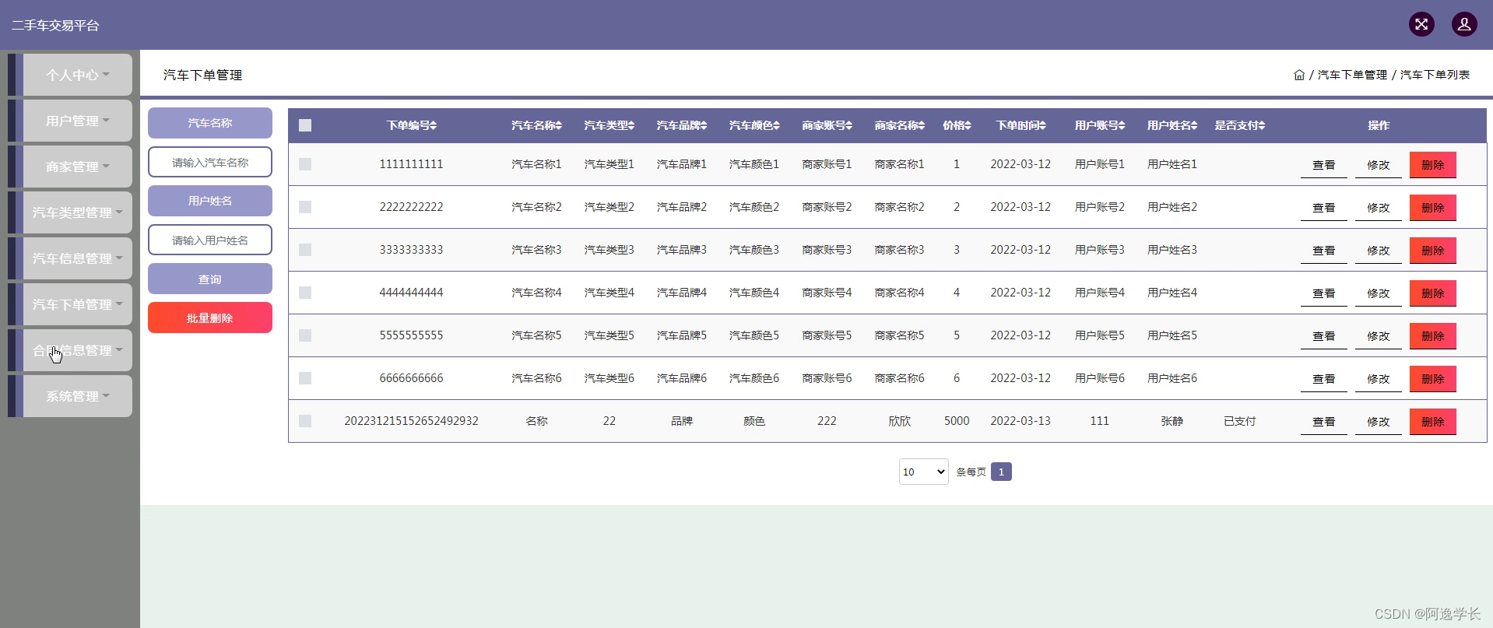
Task: Sort by 汽车名称 column header
Action: pos(536,125)
